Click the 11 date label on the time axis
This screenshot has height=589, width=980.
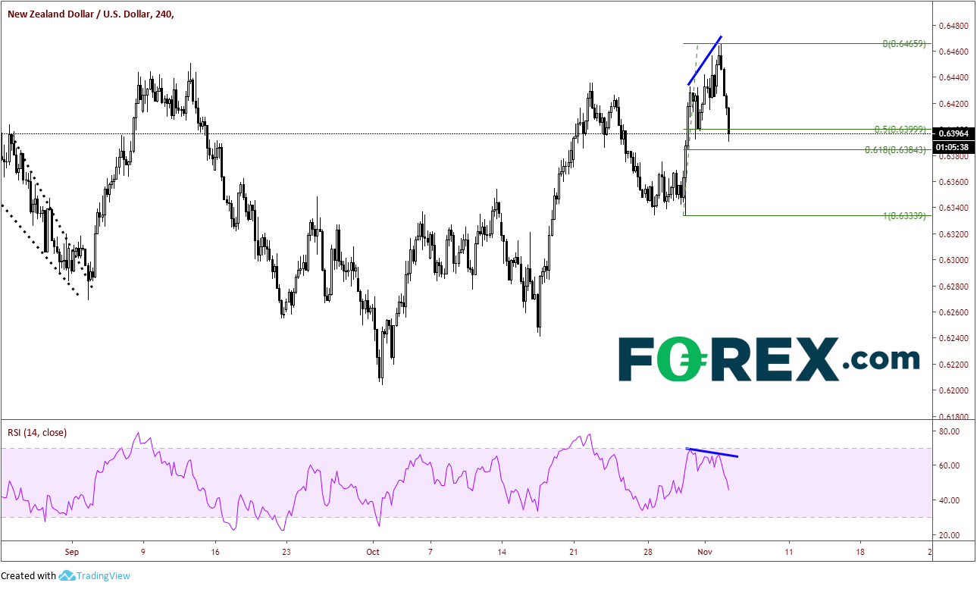[789, 552]
